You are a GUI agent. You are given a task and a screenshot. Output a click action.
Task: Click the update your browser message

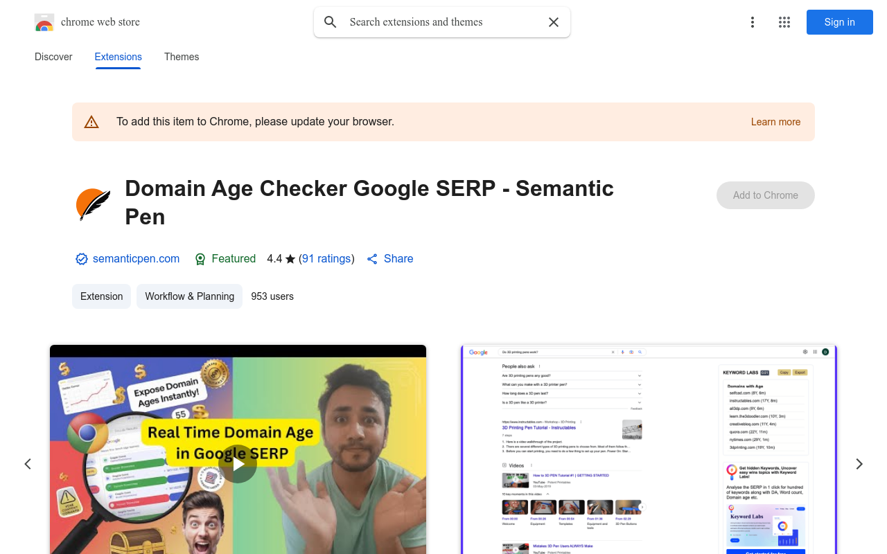(x=255, y=122)
